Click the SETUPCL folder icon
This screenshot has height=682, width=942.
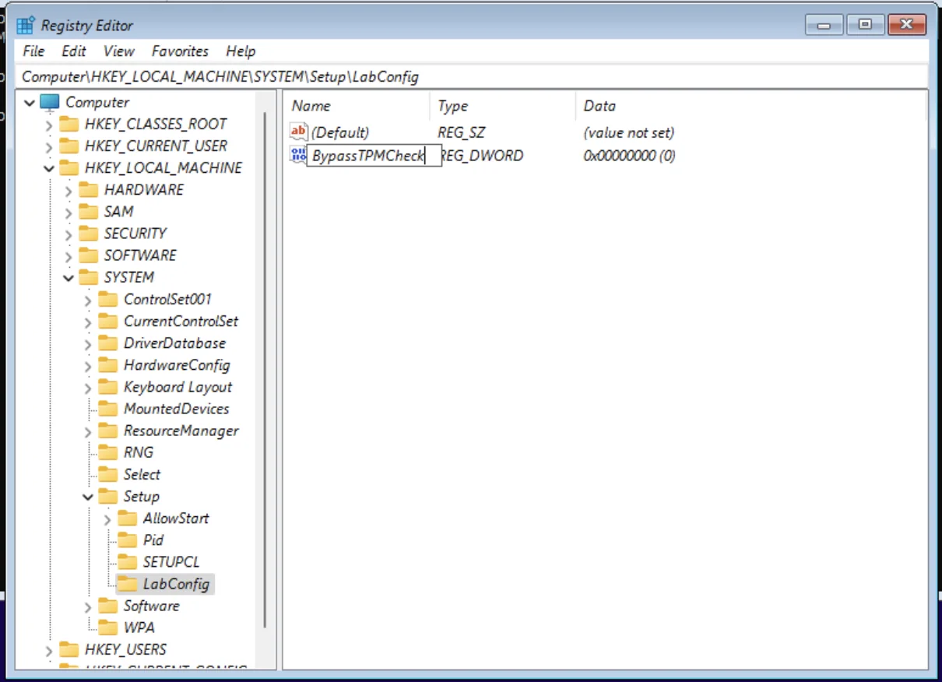[x=128, y=562]
